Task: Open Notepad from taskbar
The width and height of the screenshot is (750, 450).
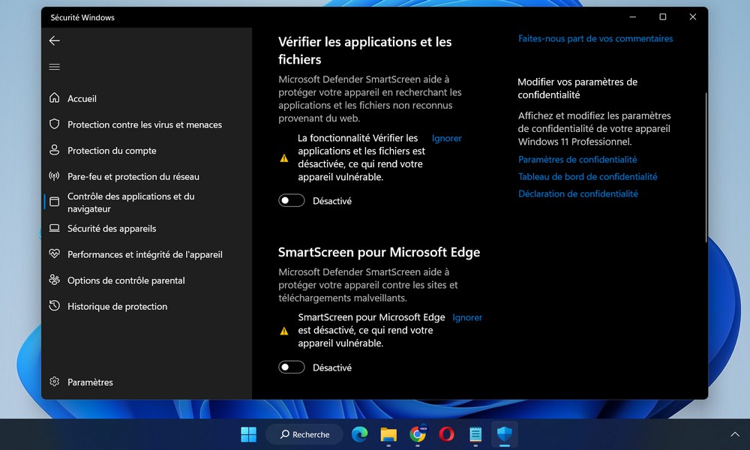Action: (475, 434)
